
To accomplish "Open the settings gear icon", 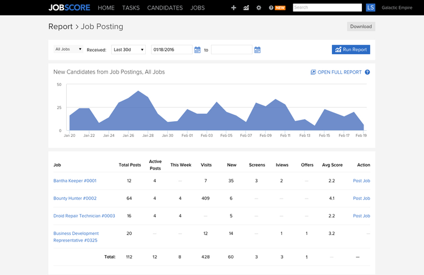I will tap(259, 8).
